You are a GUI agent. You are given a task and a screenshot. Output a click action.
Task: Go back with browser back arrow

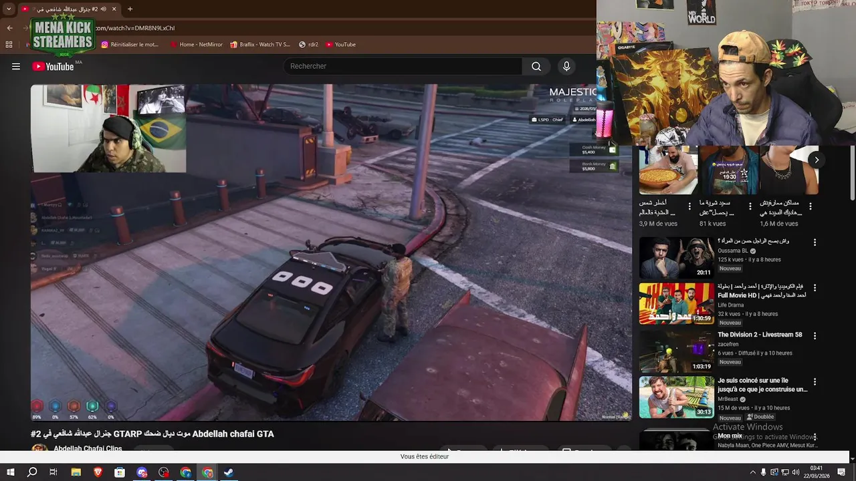pyautogui.click(x=9, y=28)
